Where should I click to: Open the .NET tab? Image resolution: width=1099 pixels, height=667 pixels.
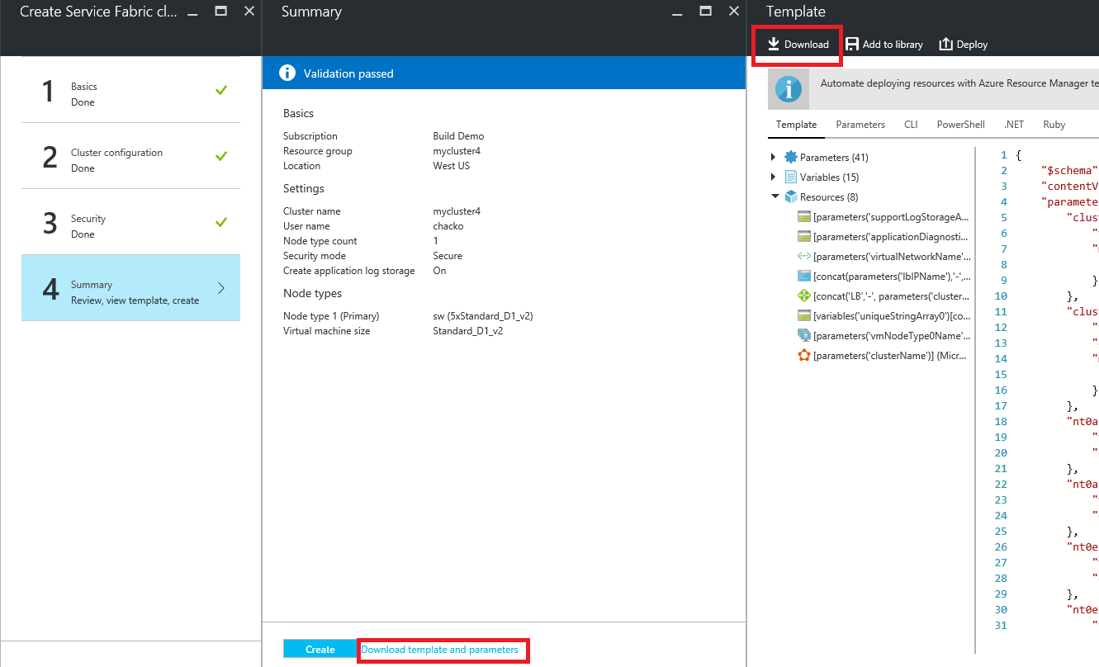[x=1014, y=125]
